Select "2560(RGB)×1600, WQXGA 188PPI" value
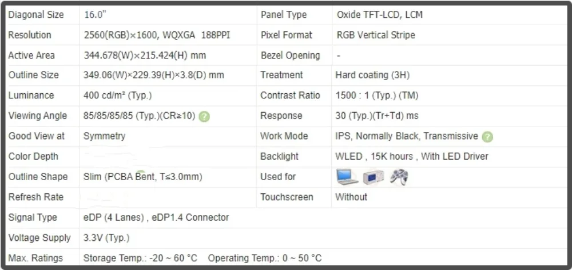The image size is (572, 270). point(157,35)
